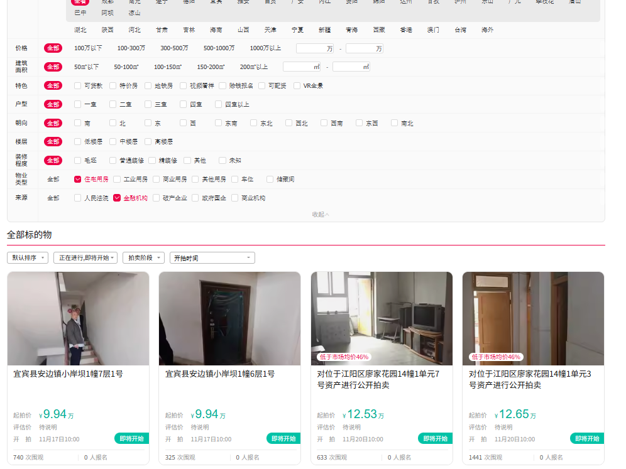Choose the 50-100㎡ building area filter
Viewport: 626px width, 469px height.
(x=126, y=67)
